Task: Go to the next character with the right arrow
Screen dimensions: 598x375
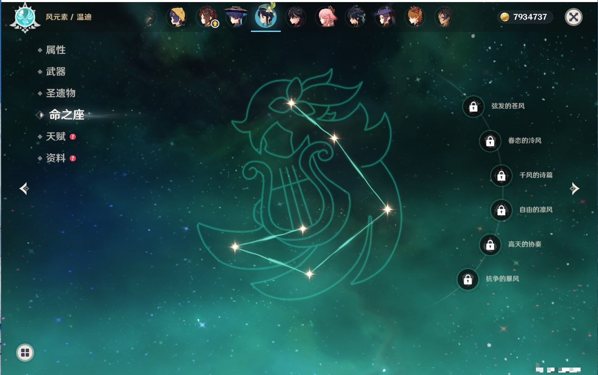Action: tap(574, 189)
